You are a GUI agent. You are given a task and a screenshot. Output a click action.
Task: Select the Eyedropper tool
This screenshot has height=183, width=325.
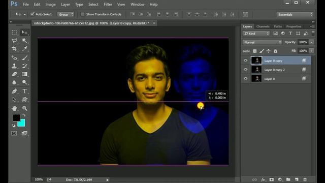point(24,49)
